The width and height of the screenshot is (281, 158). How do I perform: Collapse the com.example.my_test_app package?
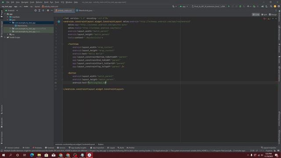pos(11,23)
